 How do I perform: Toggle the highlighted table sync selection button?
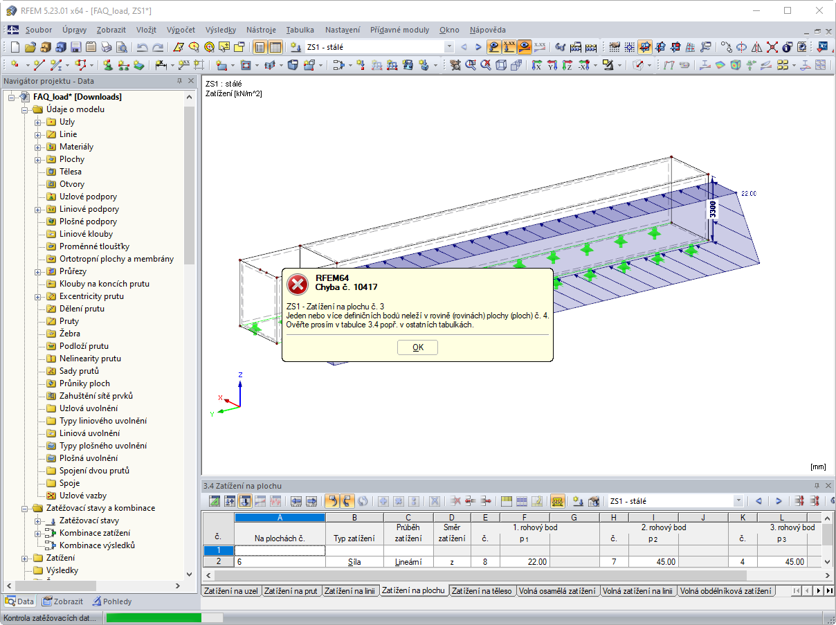(331, 500)
